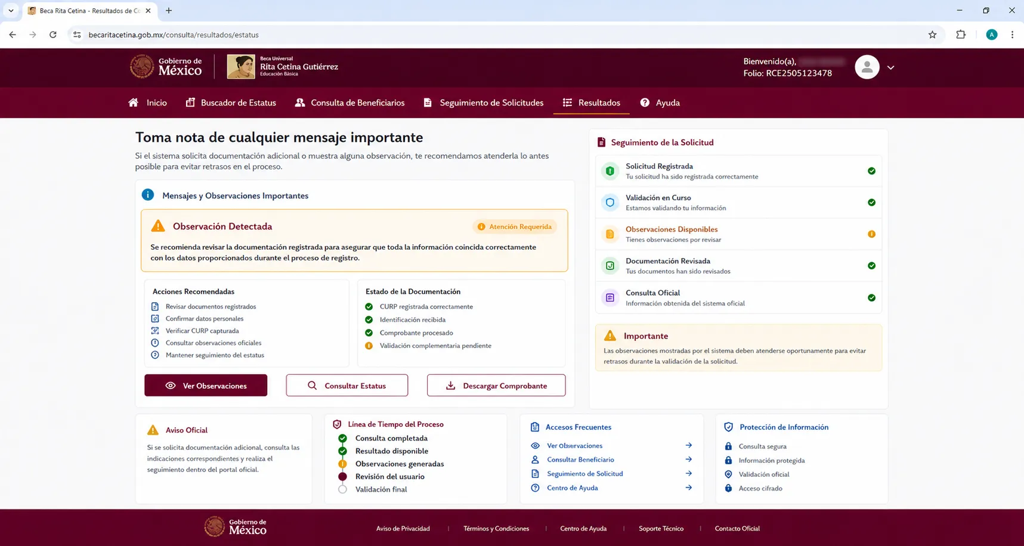Select the Consulta completada timeline marker
The image size is (1024, 546).
pos(342,438)
